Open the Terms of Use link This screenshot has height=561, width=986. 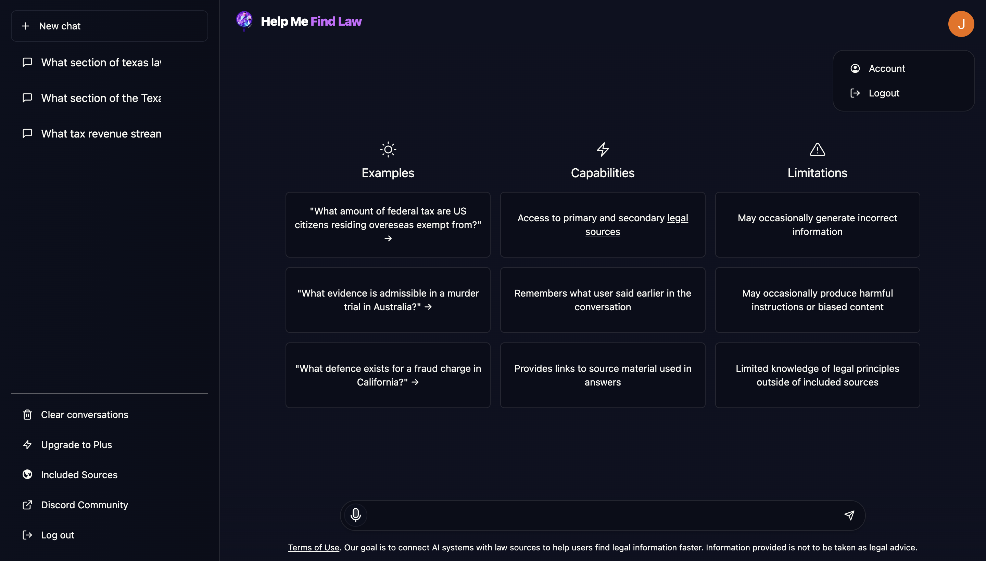313,548
